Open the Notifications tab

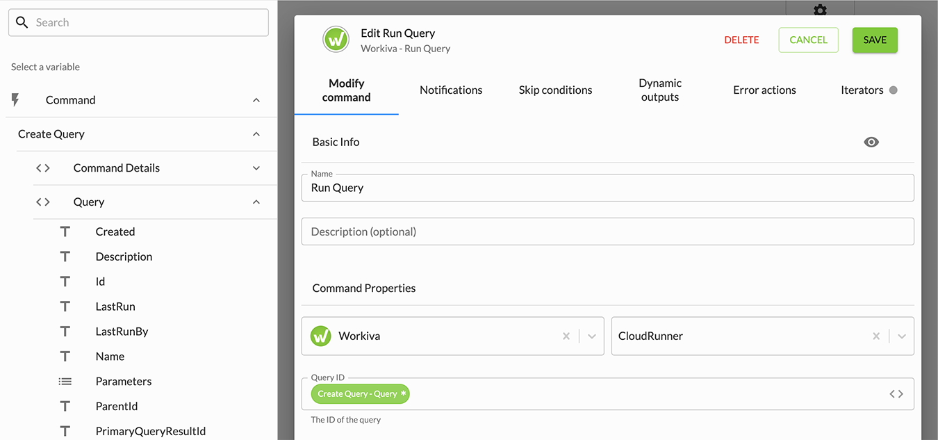click(x=451, y=90)
